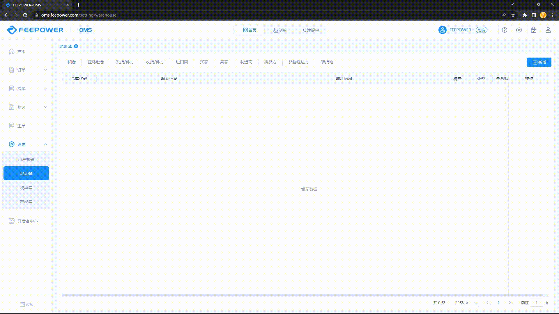Open 用户管理 in settings submenu
The height and width of the screenshot is (314, 559).
[26, 159]
